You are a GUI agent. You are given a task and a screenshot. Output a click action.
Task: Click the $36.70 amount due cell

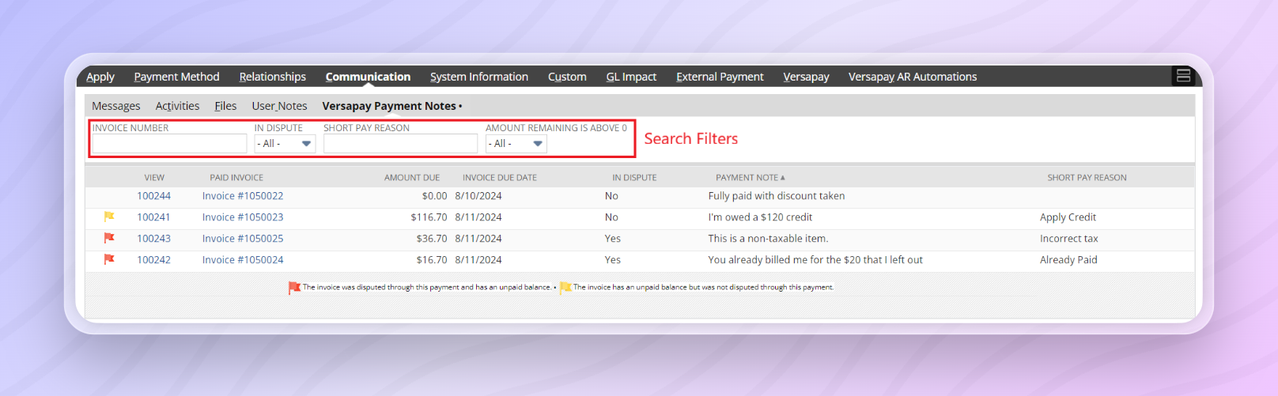pos(432,238)
